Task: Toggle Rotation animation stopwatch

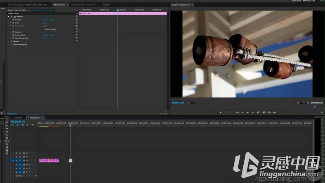Action: pos(13,32)
